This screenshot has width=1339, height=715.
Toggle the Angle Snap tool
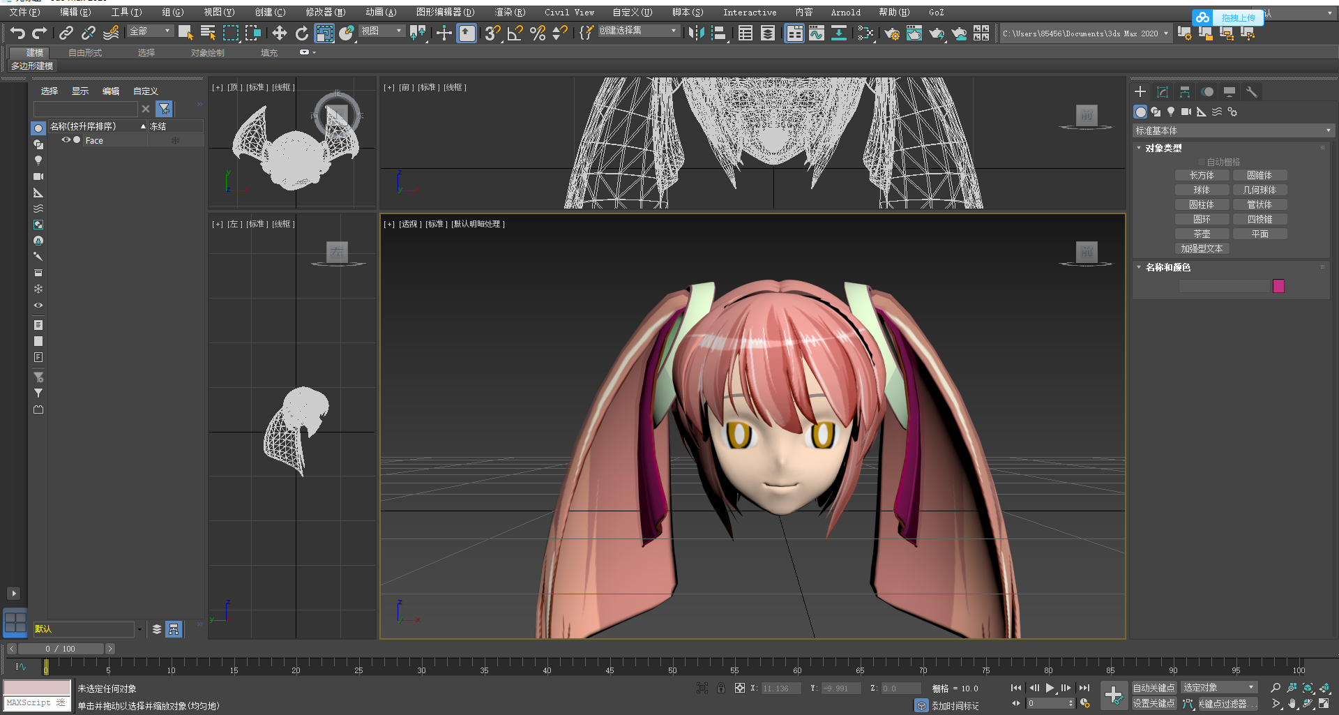click(515, 33)
